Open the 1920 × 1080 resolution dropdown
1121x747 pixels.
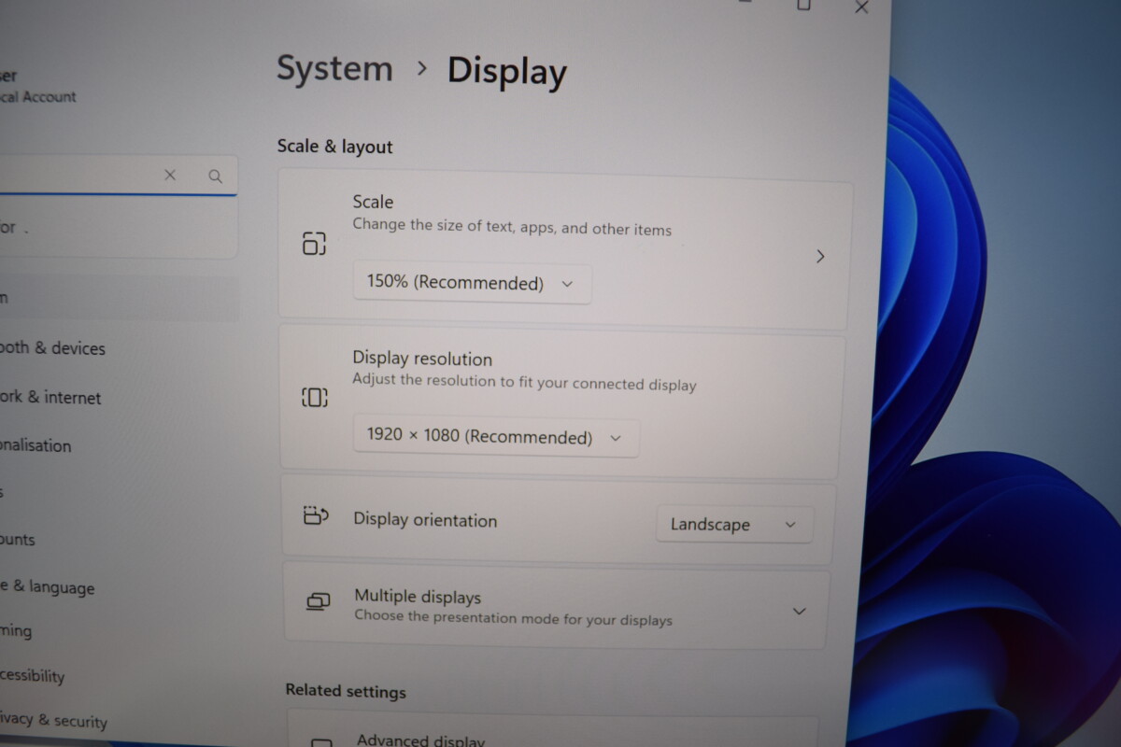[496, 437]
